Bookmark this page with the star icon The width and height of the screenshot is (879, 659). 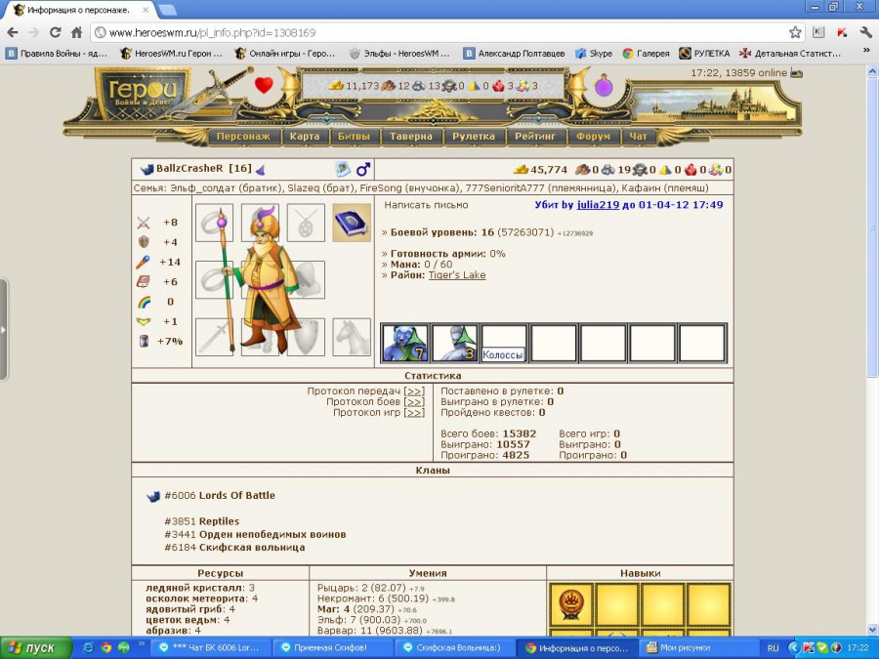click(x=795, y=32)
